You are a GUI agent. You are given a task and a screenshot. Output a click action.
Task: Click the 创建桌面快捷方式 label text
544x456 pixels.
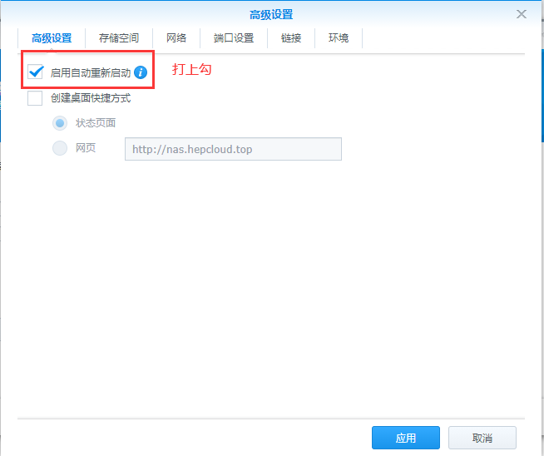pyautogui.click(x=90, y=98)
